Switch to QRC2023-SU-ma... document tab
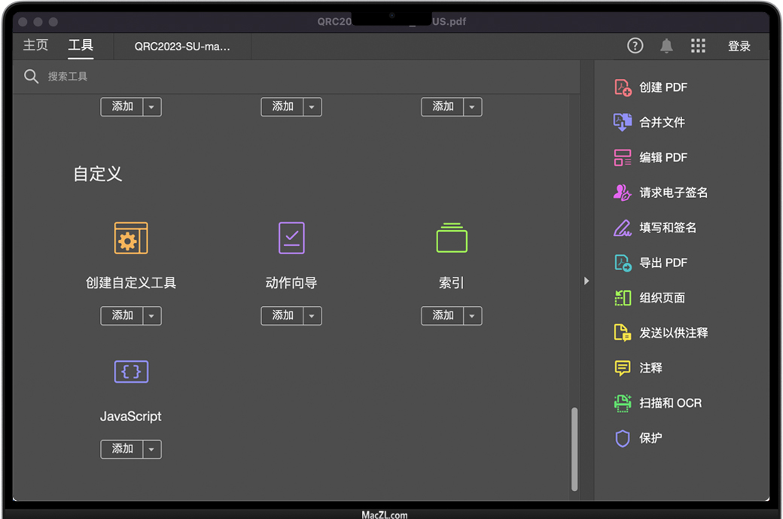Viewport: 783px width, 519px height. (x=182, y=47)
